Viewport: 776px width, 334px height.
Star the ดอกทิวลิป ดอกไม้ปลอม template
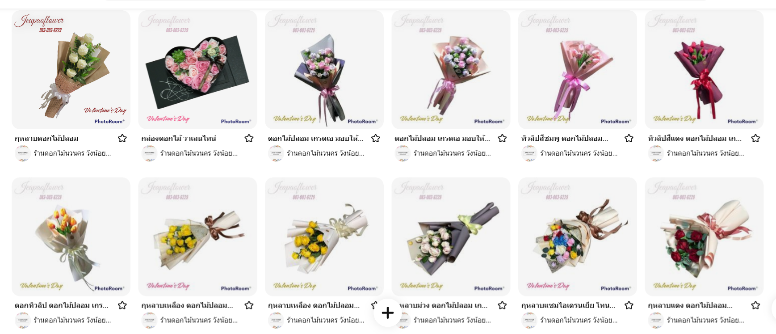point(122,305)
